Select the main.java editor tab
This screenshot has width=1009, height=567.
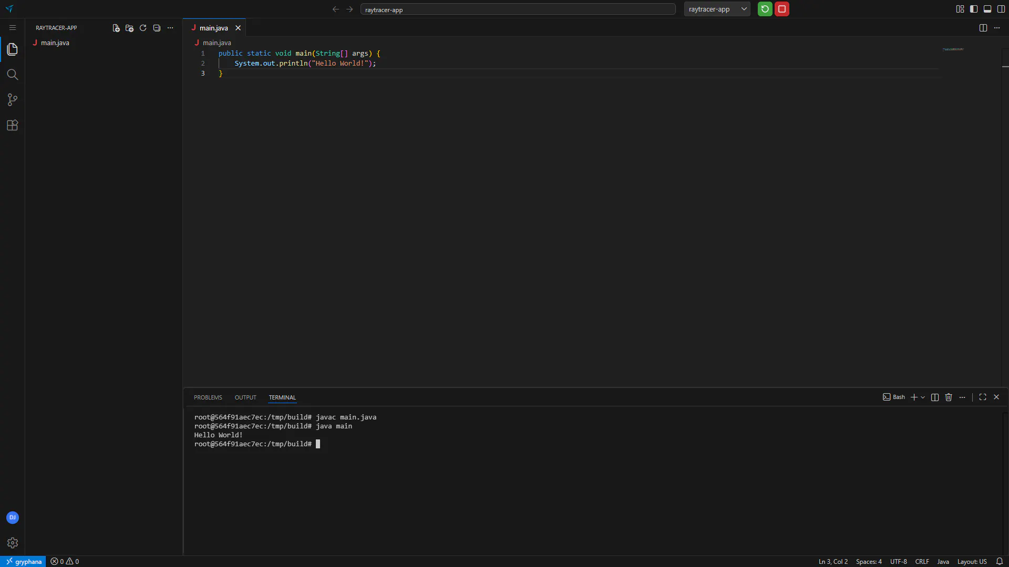[214, 28]
